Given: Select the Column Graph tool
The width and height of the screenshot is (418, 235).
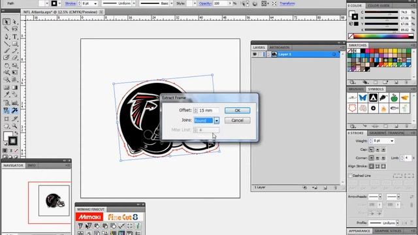Looking at the screenshot, I should [x=14, y=103].
